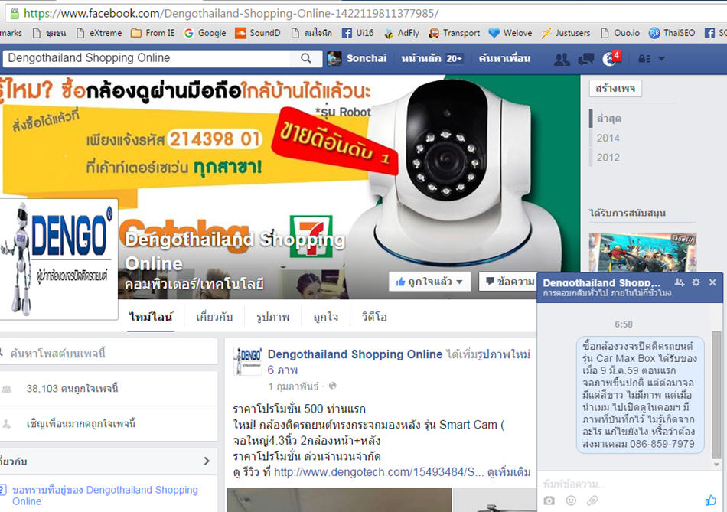Click the secure padlock icon in address bar
Screen dimensions: 727x512
[15, 13]
